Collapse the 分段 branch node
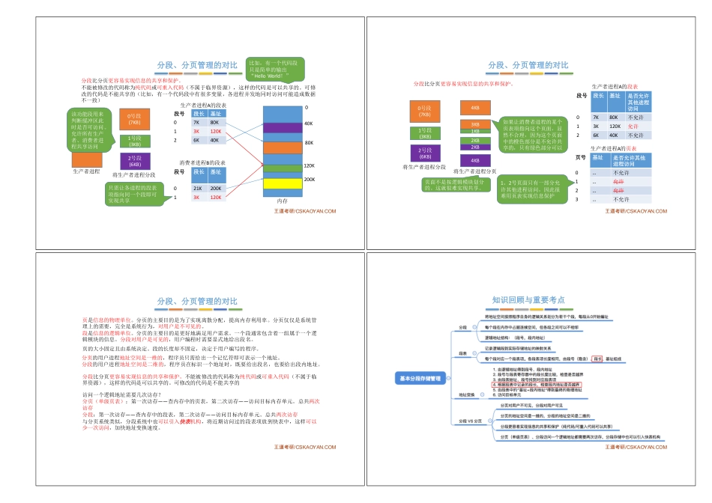 (475, 327)
